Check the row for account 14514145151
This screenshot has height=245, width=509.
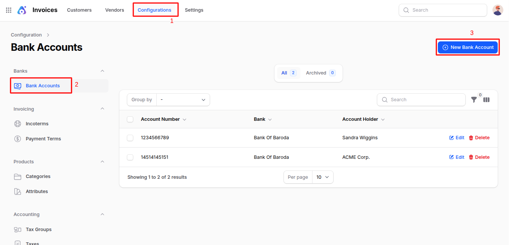click(x=130, y=157)
